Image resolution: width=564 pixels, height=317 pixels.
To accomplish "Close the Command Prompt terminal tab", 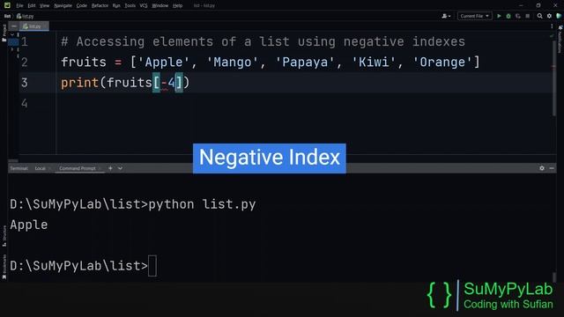I will (x=100, y=168).
